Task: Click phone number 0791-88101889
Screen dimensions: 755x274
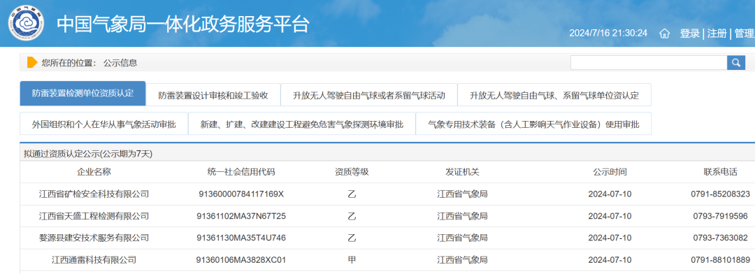Action: coord(720,260)
